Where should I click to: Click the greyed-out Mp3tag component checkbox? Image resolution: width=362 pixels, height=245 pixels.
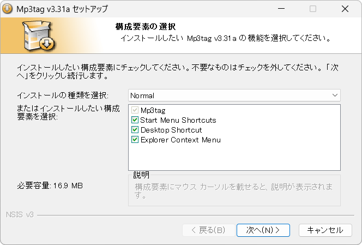point(135,110)
